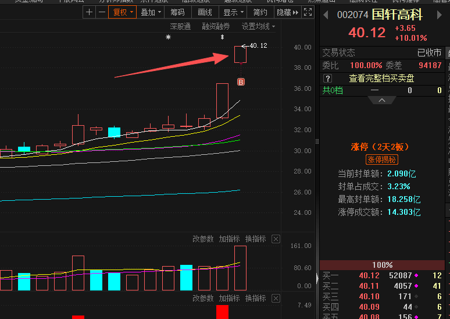Screen dimensions: 450x319
Task: Click the 买三 price 40.10
Action: (369, 296)
